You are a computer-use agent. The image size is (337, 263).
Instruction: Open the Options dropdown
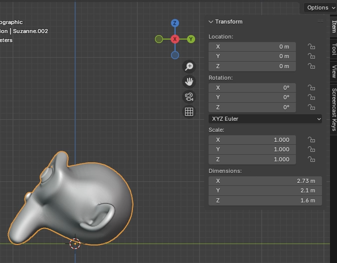coord(320,8)
